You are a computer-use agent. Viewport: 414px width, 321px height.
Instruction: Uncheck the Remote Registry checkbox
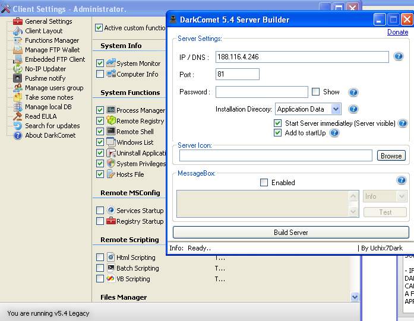click(x=100, y=120)
